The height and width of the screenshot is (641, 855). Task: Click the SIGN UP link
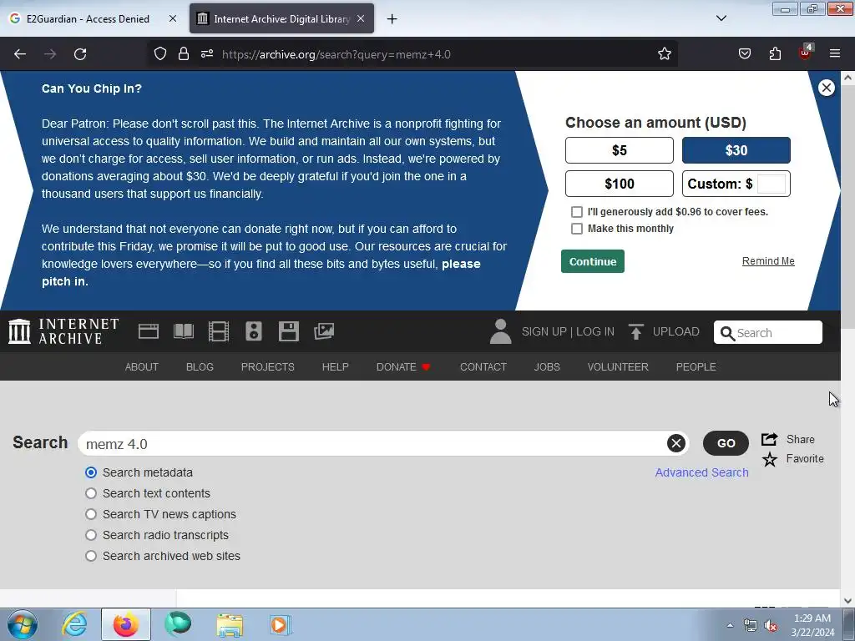[544, 331]
